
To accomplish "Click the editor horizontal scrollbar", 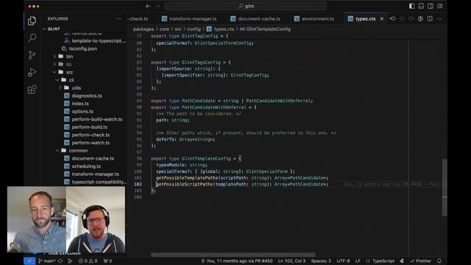I will point(233,255).
